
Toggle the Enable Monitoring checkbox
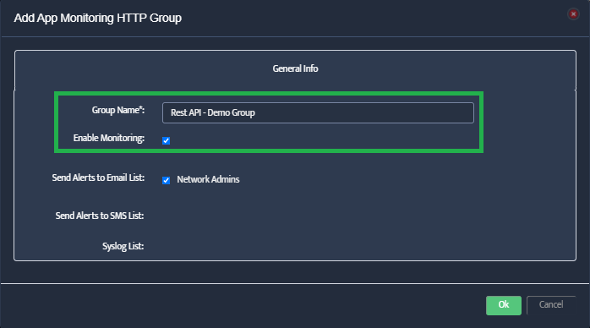(166, 140)
